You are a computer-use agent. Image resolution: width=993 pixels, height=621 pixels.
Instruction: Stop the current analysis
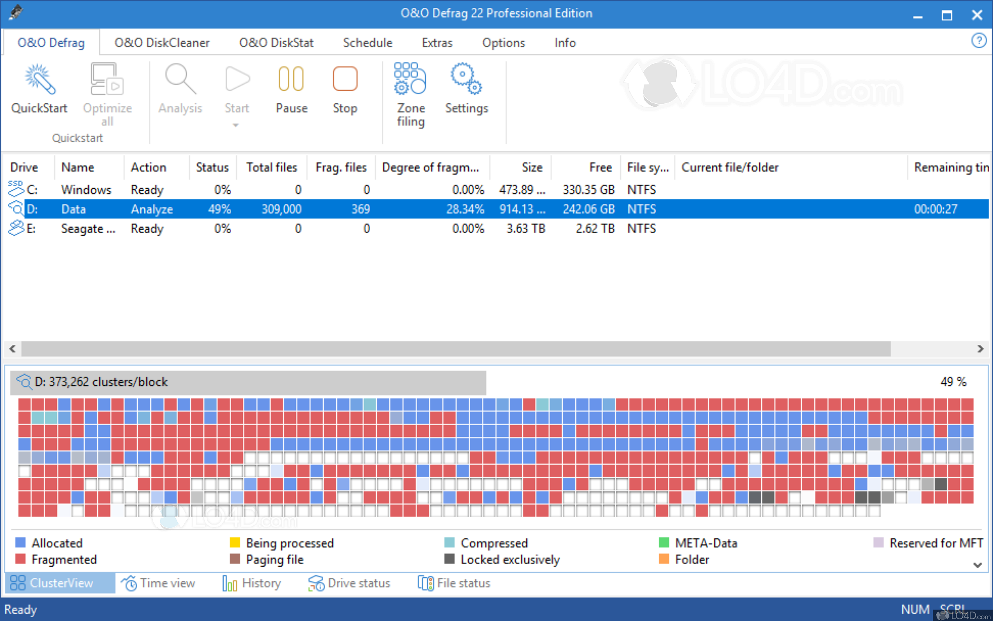pyautogui.click(x=345, y=79)
